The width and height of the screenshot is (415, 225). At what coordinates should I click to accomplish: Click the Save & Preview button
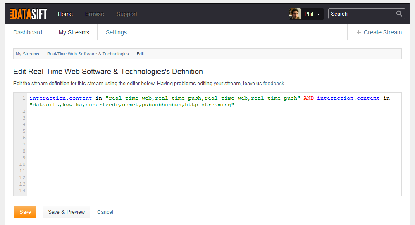click(66, 212)
